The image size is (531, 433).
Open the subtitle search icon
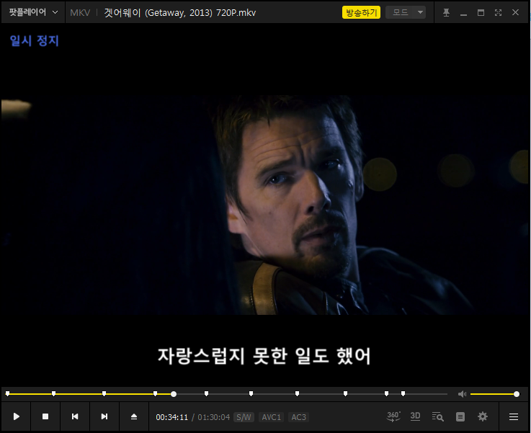[437, 416]
